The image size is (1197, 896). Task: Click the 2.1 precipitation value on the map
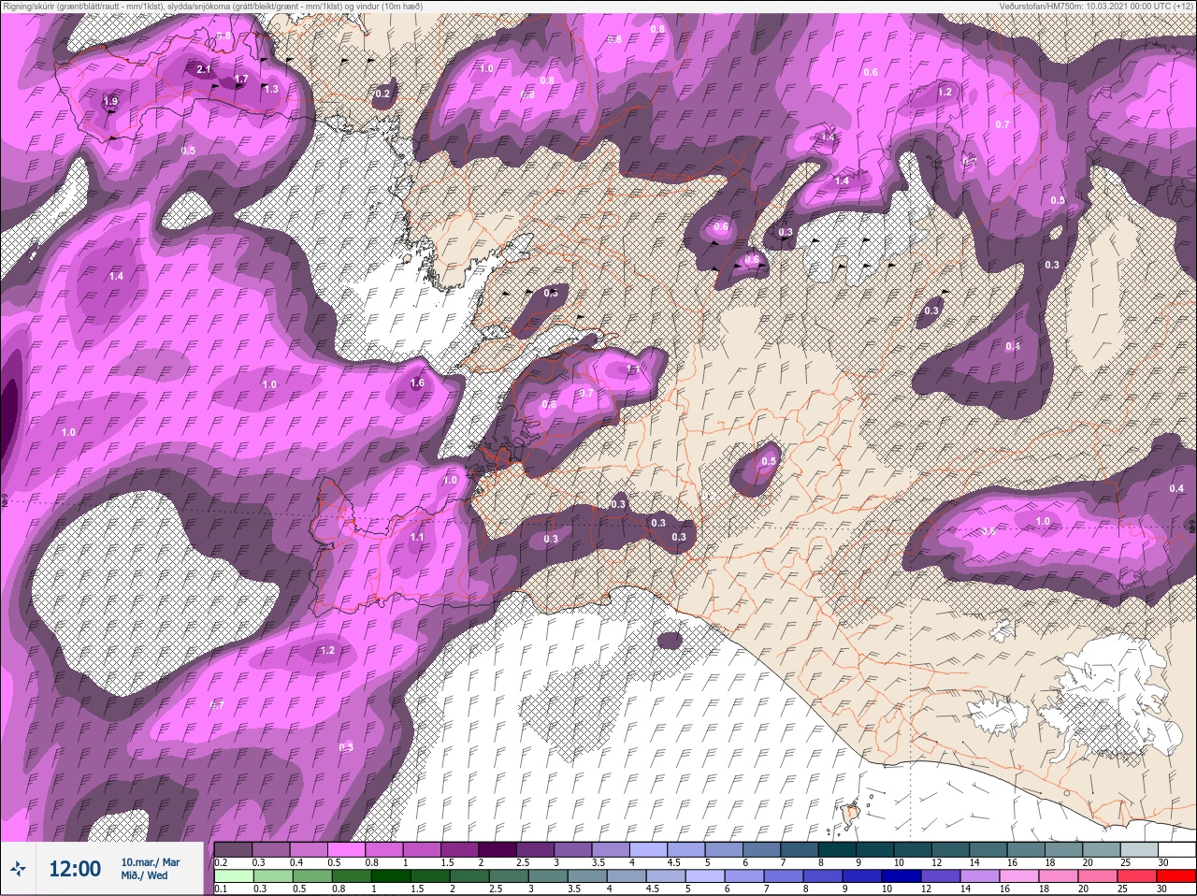205,69
